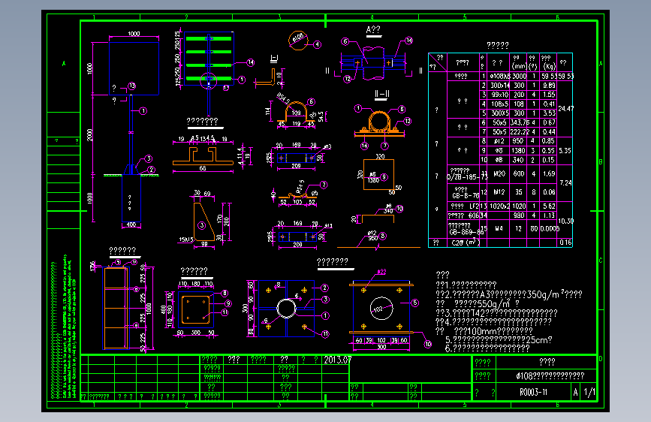Select callout balloon 4 beside ø108 circle
This screenshot has width=651, height=422.
coord(317,44)
